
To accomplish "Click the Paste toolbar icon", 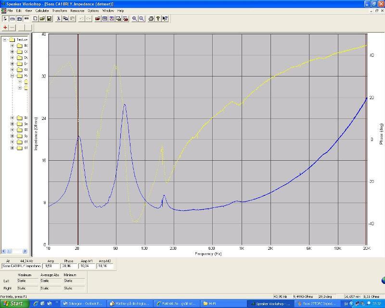I will pos(73,19).
